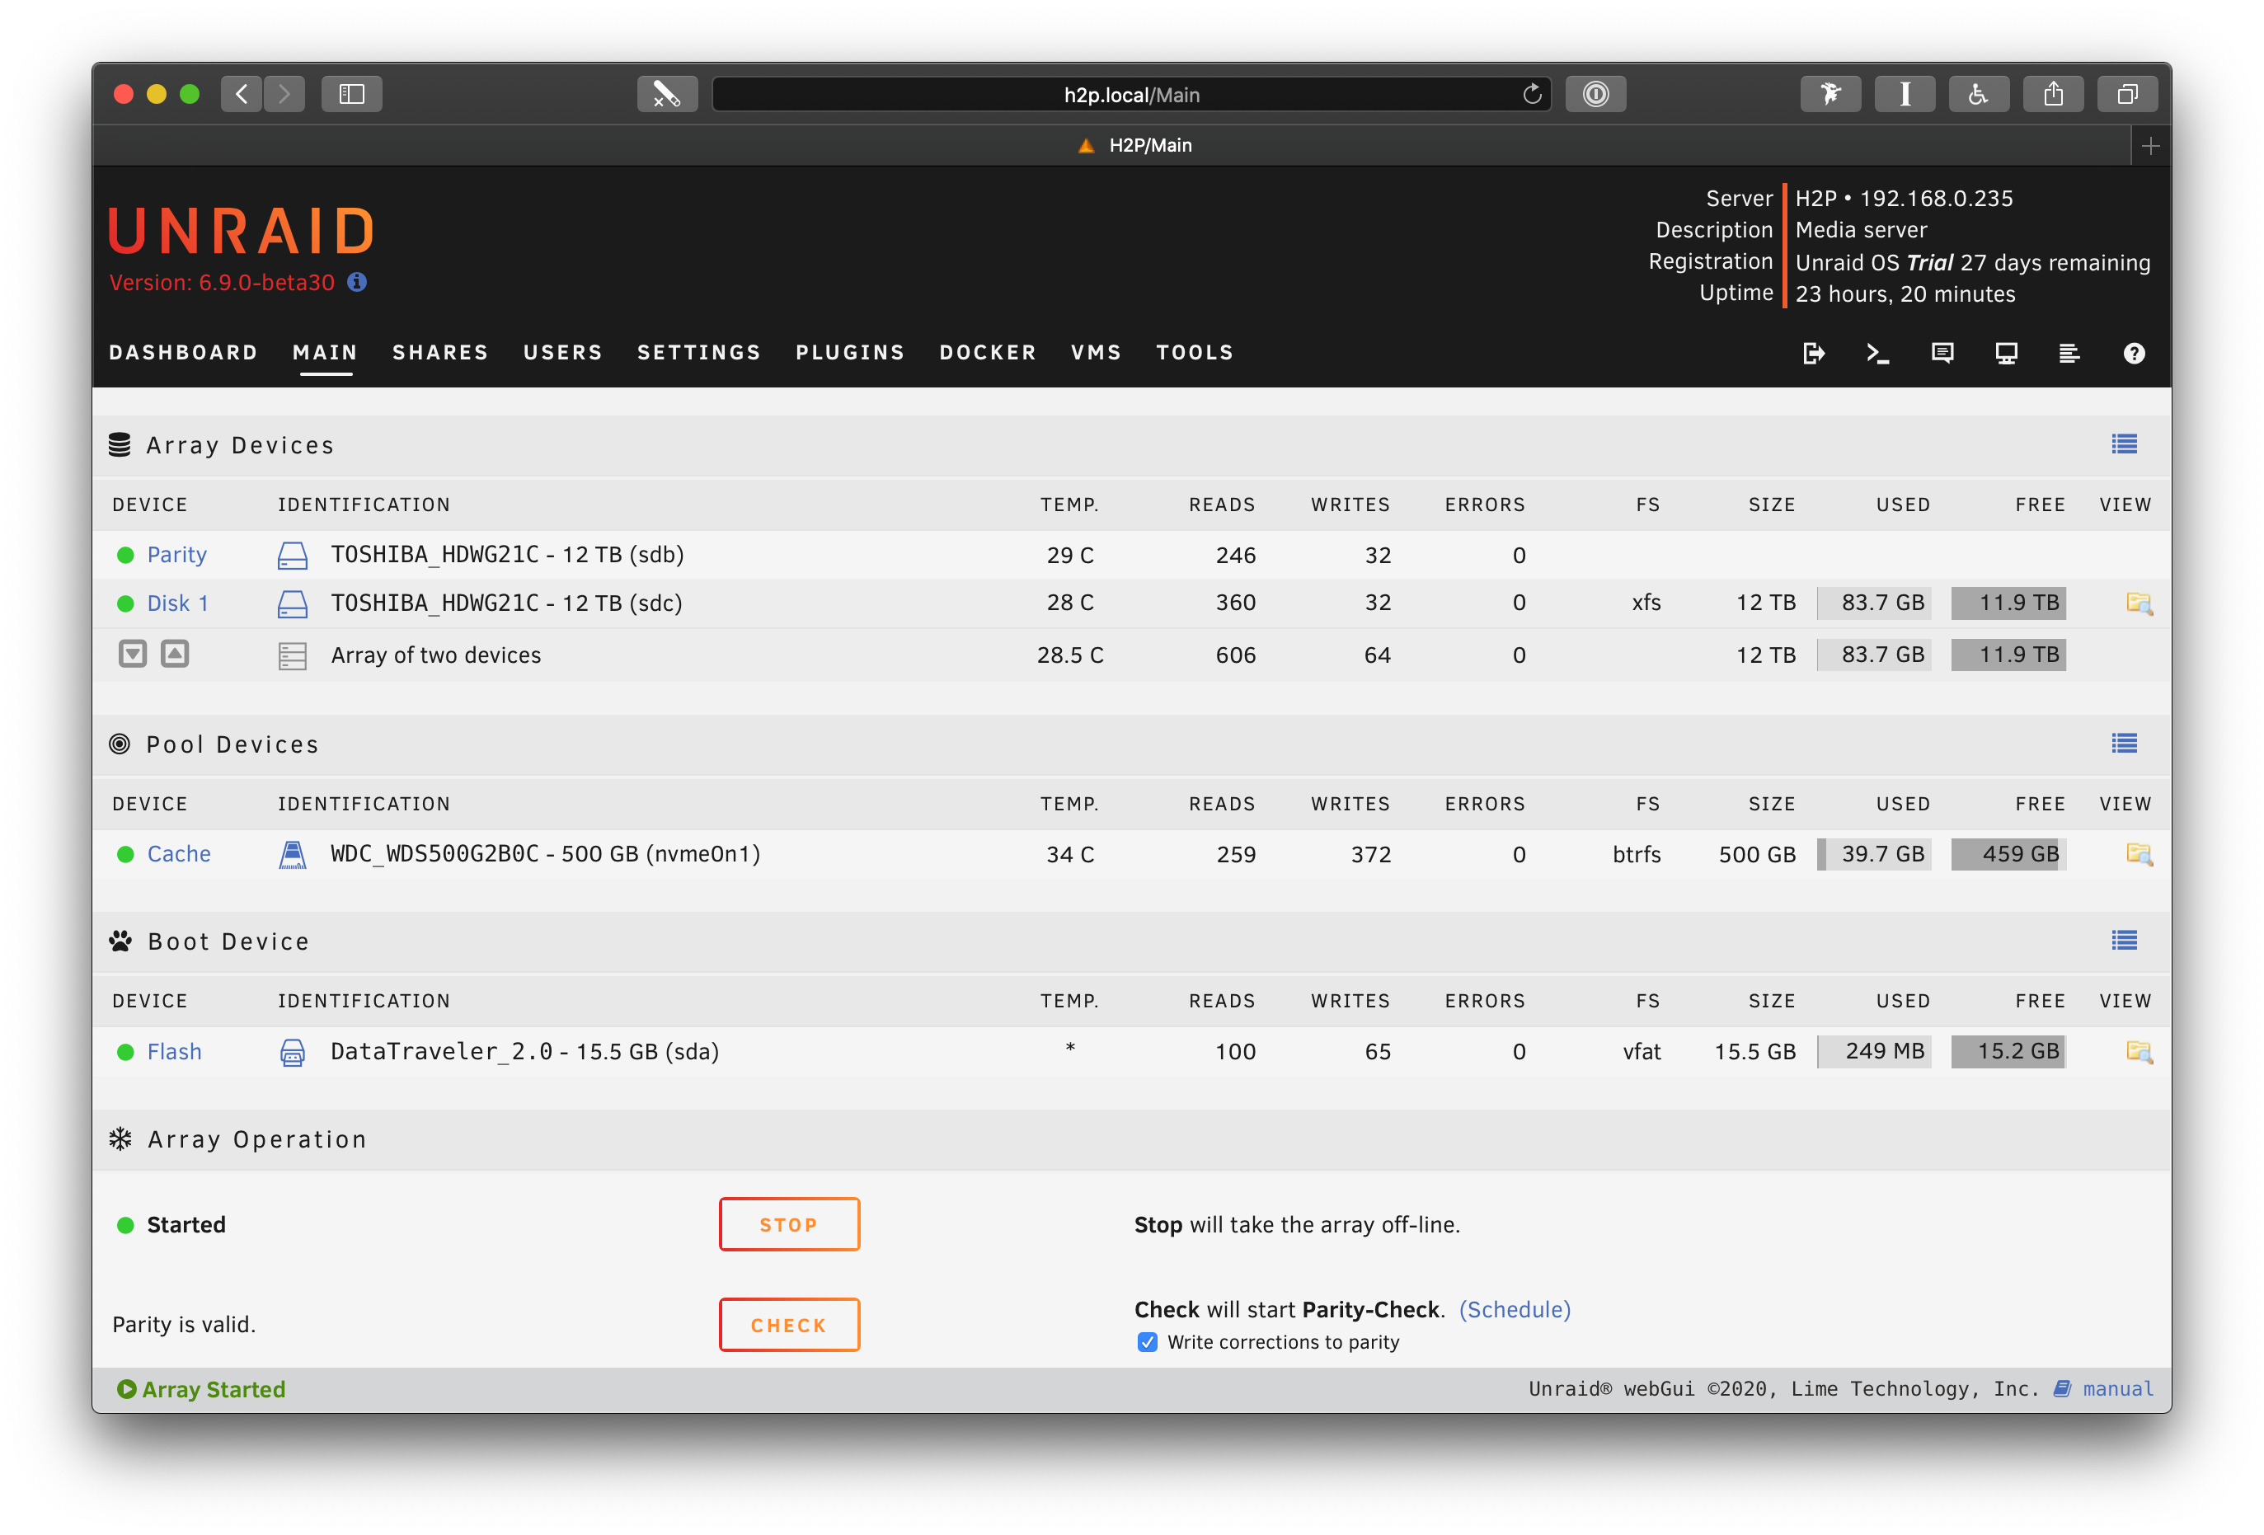Click the Safari sidebar toggle icon

tap(352, 93)
